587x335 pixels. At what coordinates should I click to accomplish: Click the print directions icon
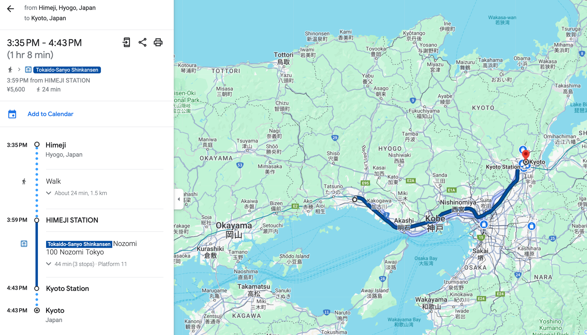pyautogui.click(x=158, y=42)
